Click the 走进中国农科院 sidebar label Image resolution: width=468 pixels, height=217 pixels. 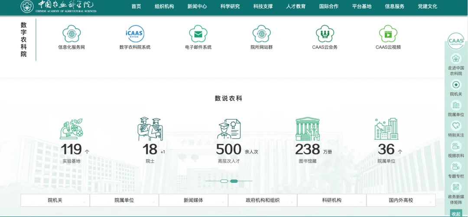[456, 70]
